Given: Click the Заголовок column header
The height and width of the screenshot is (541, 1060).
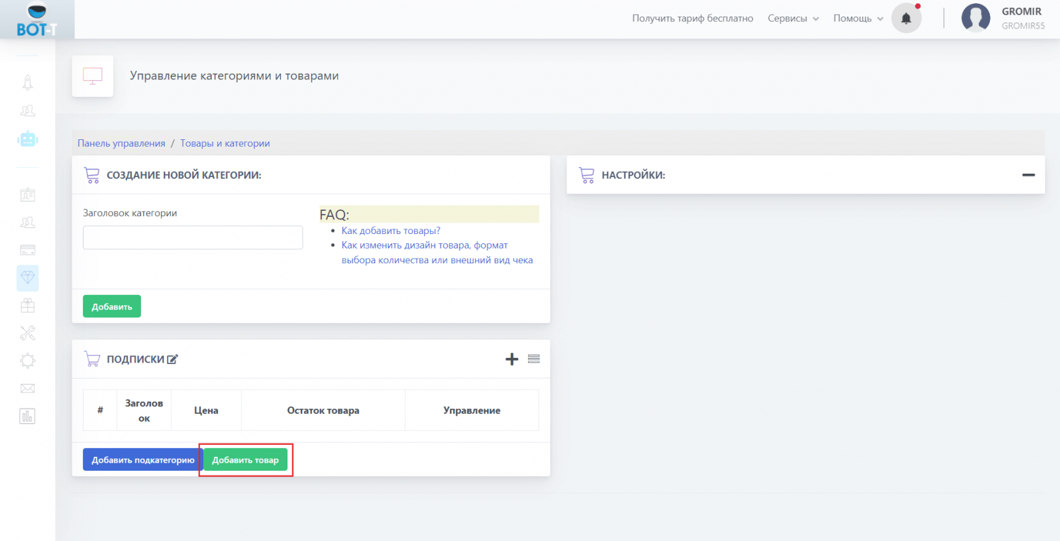Looking at the screenshot, I should tap(144, 410).
